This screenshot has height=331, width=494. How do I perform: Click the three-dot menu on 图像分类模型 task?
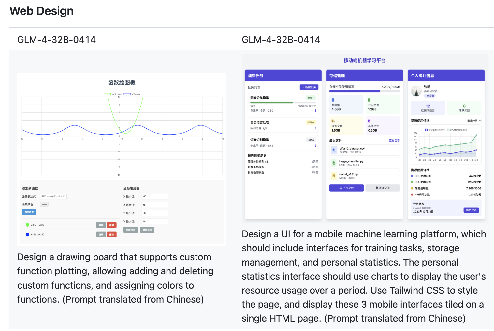click(315, 111)
